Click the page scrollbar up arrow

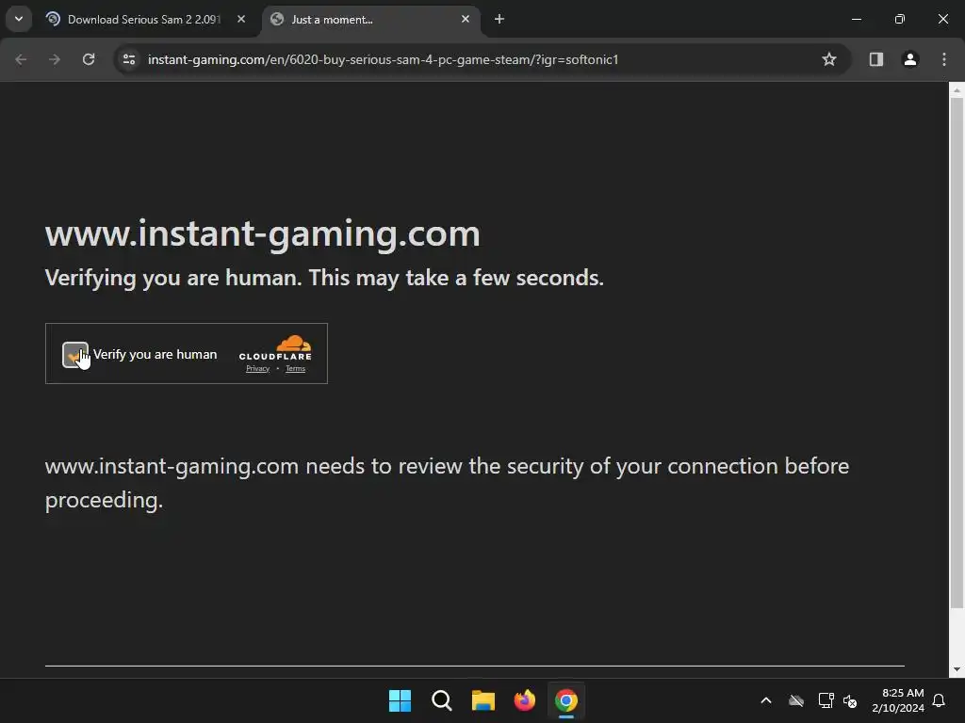tap(957, 89)
